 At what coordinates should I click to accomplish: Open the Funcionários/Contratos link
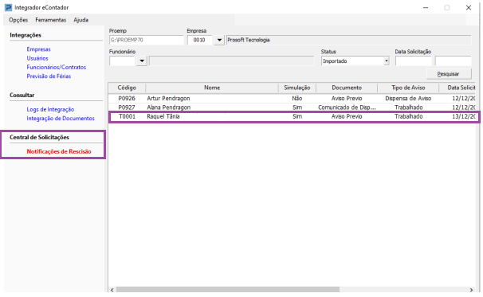click(x=57, y=67)
